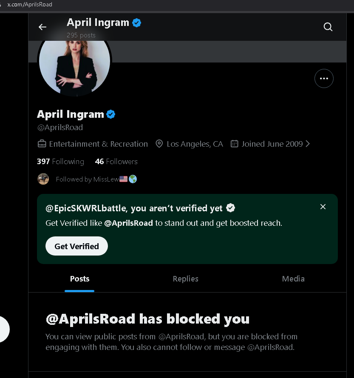354x378 pixels.
Task: Click the white round button at the left edge
Action: point(4,329)
